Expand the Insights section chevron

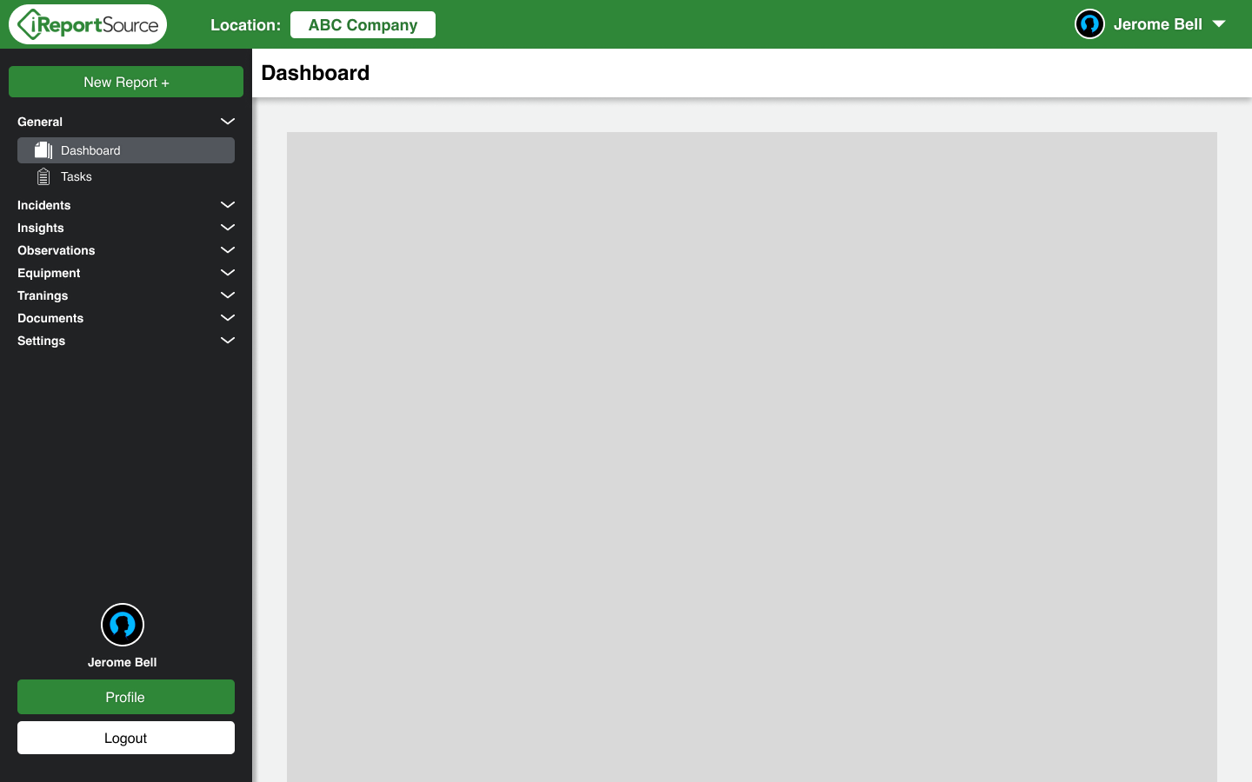[228, 228]
